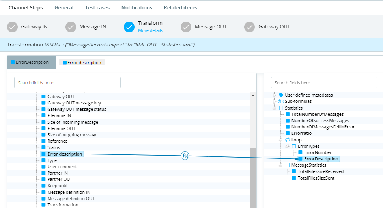Open the Notifications tab

point(136,7)
